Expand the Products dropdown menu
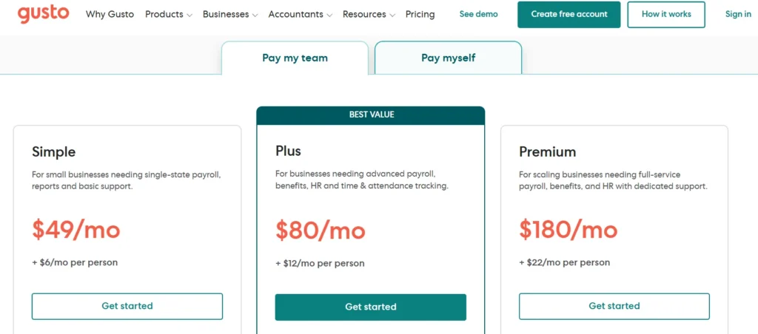758x334 pixels. 169,14
